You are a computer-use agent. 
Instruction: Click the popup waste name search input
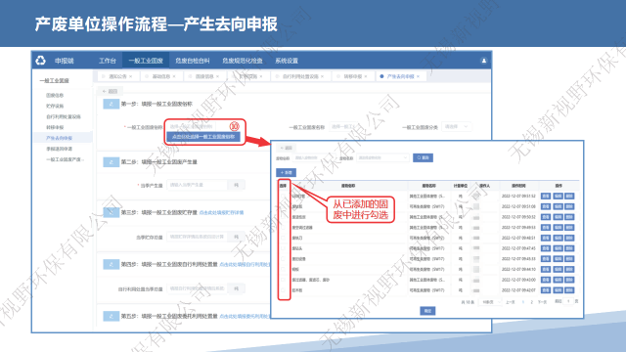pos(313,158)
